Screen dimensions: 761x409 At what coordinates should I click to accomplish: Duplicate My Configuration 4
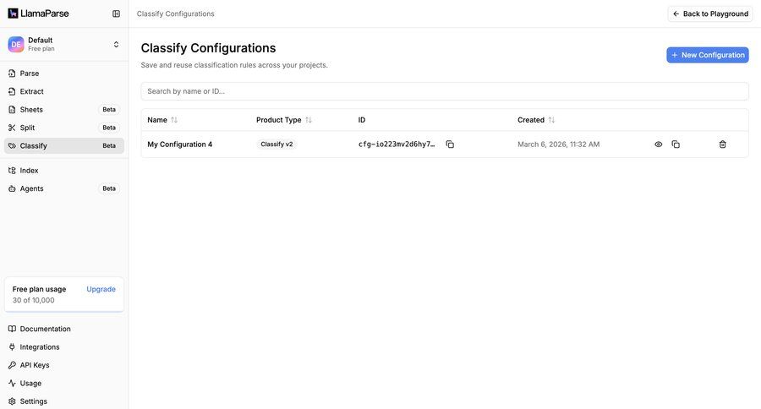(676, 145)
